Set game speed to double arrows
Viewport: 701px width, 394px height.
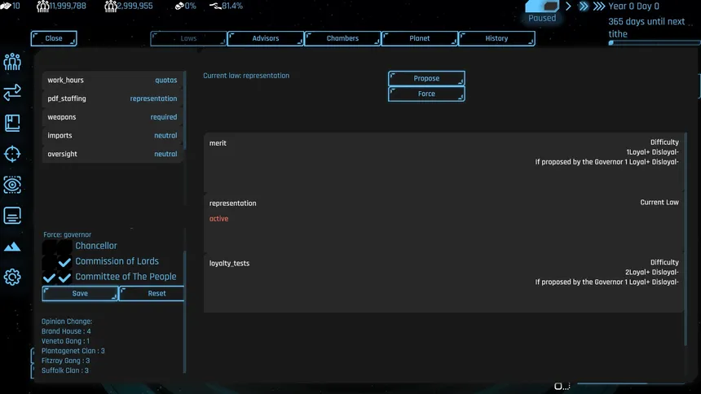point(584,7)
